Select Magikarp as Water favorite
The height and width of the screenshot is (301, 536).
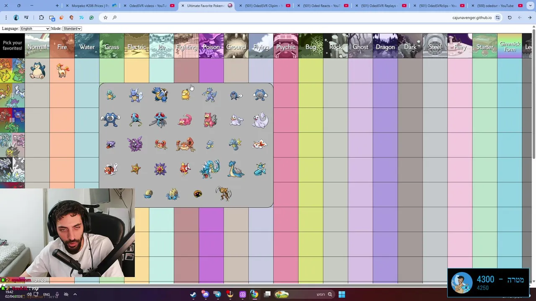tap(185, 169)
